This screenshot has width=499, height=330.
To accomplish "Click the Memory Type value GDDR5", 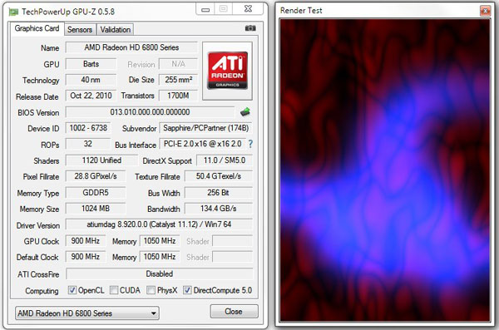I will [96, 193].
